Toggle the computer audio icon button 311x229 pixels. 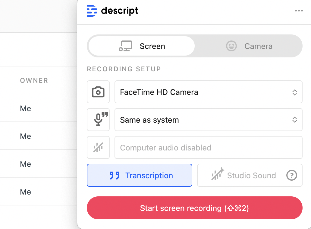point(98,147)
